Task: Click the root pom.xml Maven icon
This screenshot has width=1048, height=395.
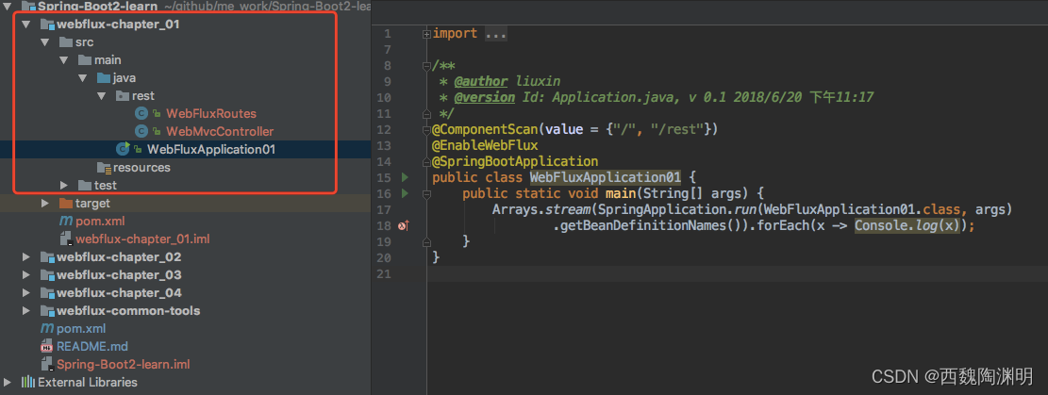Action: tap(47, 329)
